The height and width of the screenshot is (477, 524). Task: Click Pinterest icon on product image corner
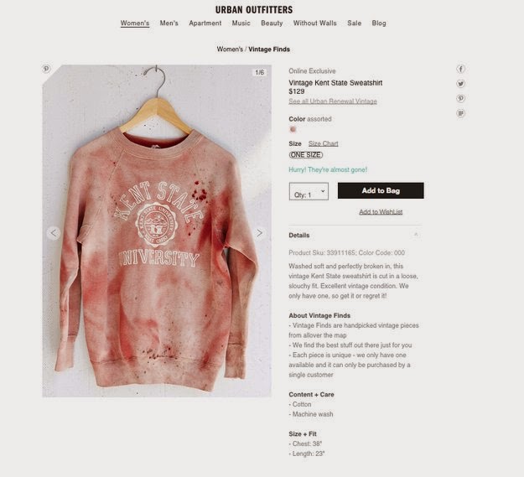(46, 69)
